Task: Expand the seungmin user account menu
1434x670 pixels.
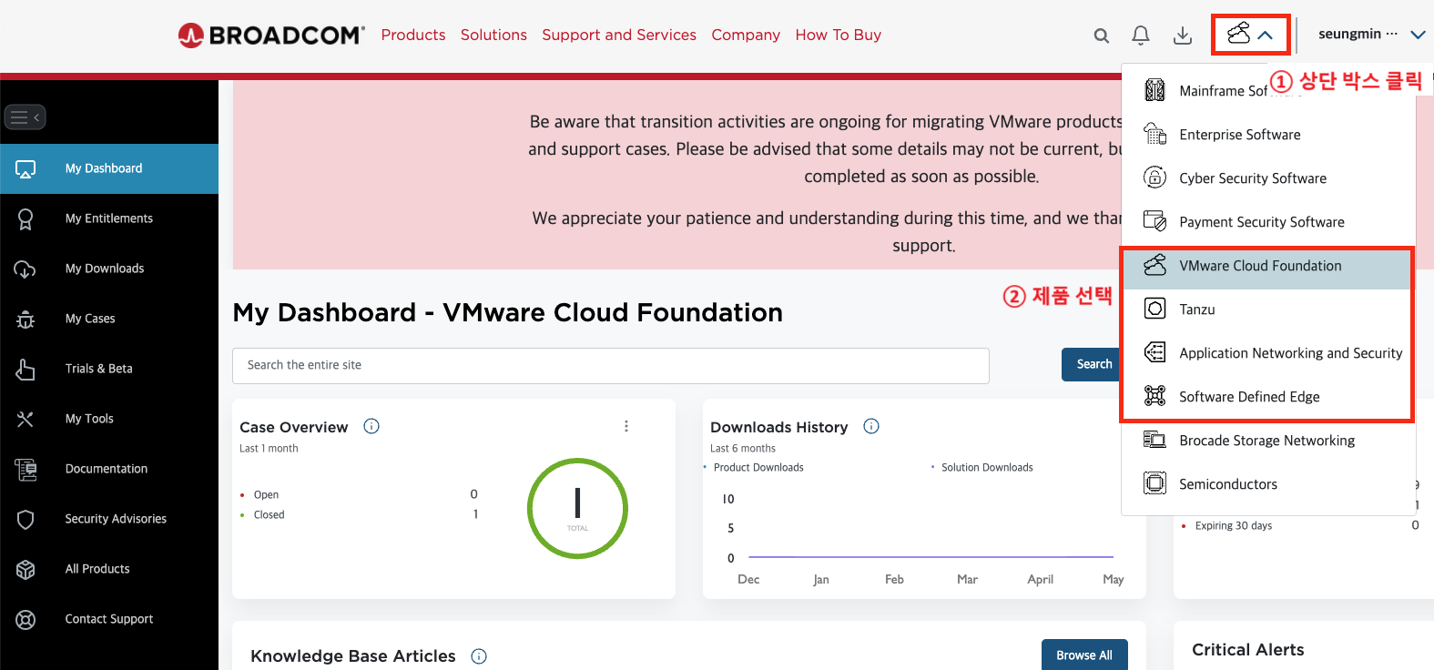Action: 1371,35
